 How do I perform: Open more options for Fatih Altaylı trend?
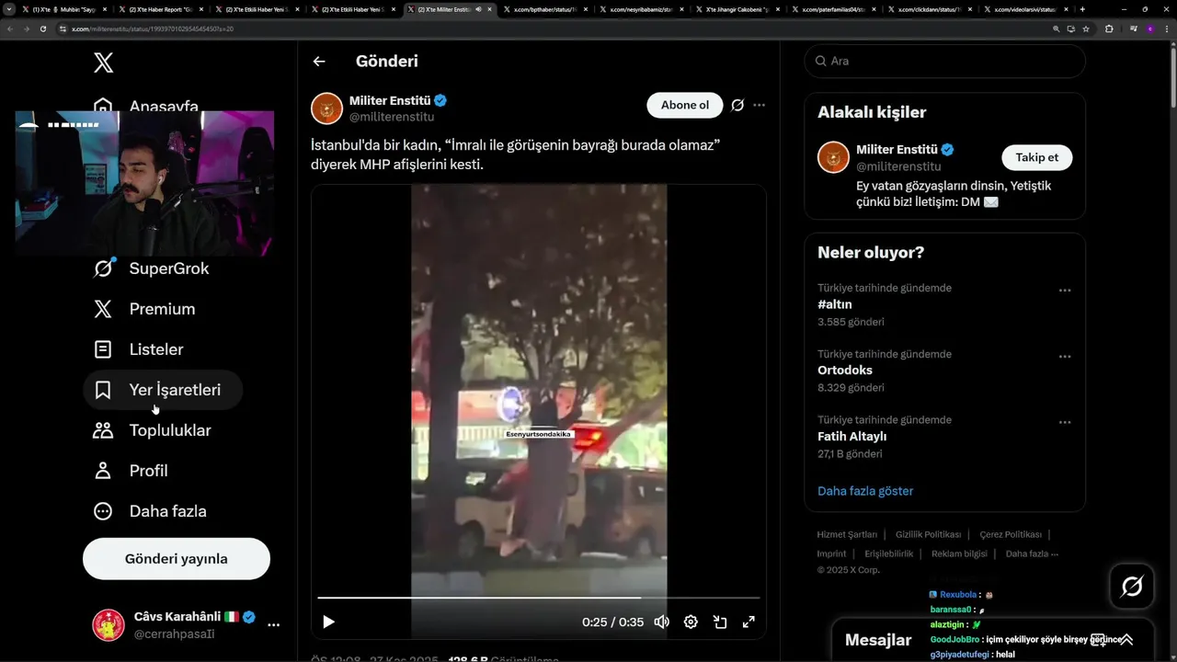point(1065,423)
